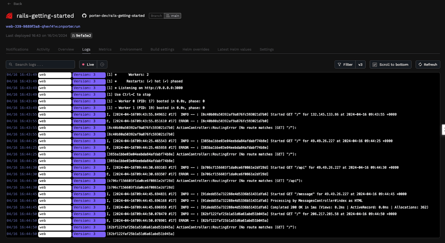Image resolution: width=445 pixels, height=243 pixels.
Task: Open the porter-dev/rails-getting-started repository link
Action: coord(117,16)
